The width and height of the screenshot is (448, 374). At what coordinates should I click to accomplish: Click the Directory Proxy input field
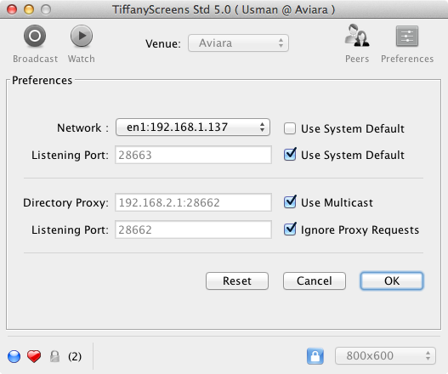pos(193,202)
